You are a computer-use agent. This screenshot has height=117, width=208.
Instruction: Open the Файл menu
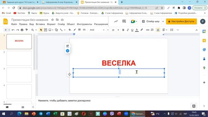click(14, 24)
